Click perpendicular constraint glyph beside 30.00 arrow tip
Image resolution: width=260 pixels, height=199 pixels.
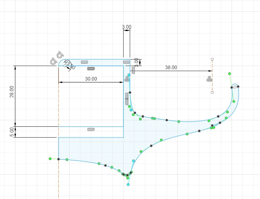point(127,79)
